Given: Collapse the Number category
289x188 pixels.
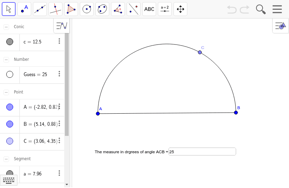Looking at the screenshot, I should 6,60.
